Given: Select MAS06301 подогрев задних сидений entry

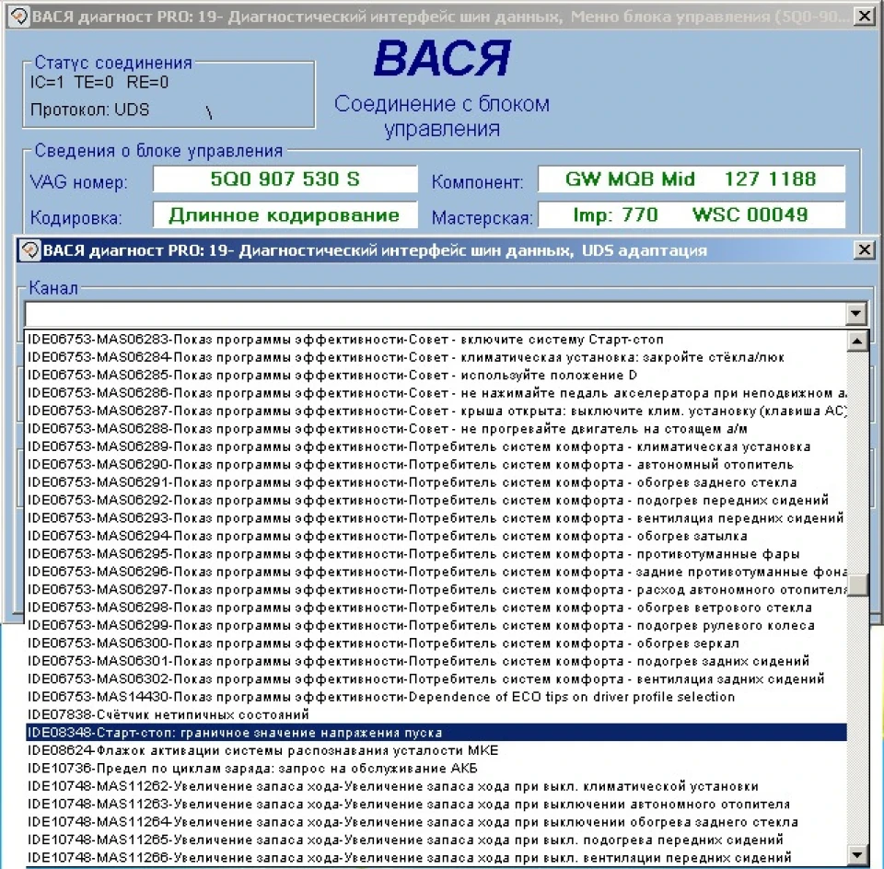Looking at the screenshot, I should [x=436, y=661].
